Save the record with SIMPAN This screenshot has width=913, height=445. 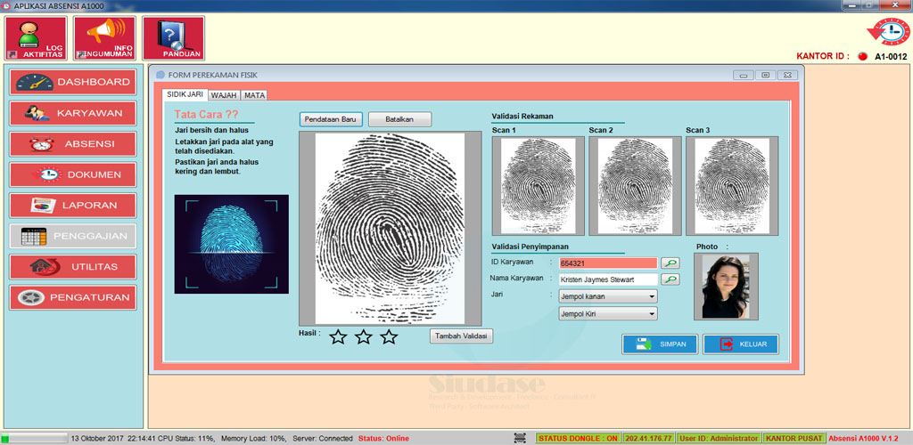point(660,344)
